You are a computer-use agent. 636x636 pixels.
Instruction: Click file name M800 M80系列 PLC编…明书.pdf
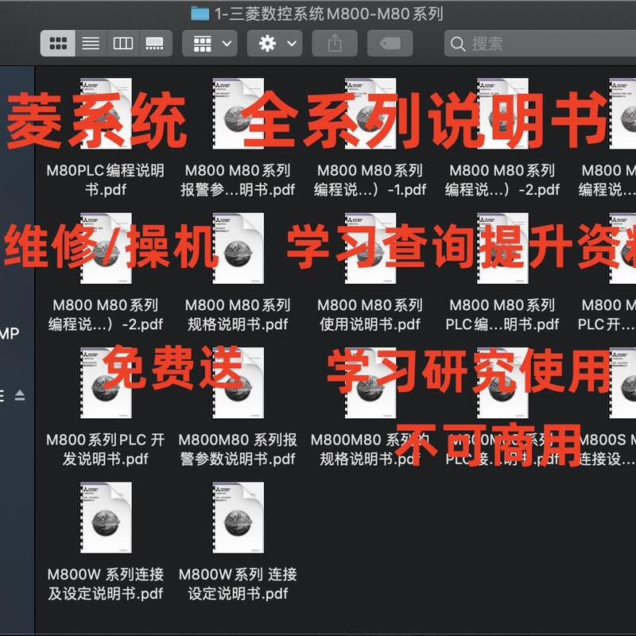pyautogui.click(x=502, y=314)
